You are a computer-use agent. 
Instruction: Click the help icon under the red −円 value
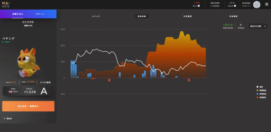[x=199, y=6]
